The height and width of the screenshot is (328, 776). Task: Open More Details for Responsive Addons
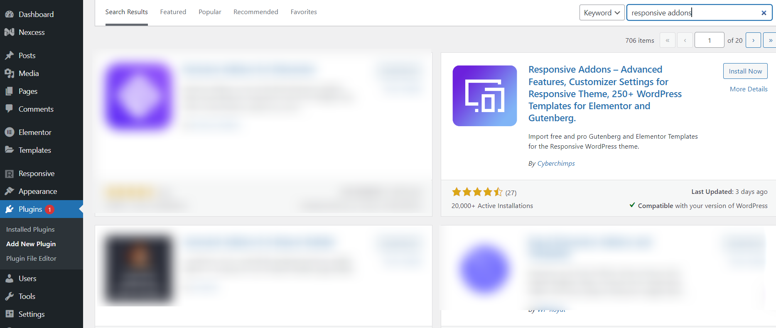(x=749, y=89)
